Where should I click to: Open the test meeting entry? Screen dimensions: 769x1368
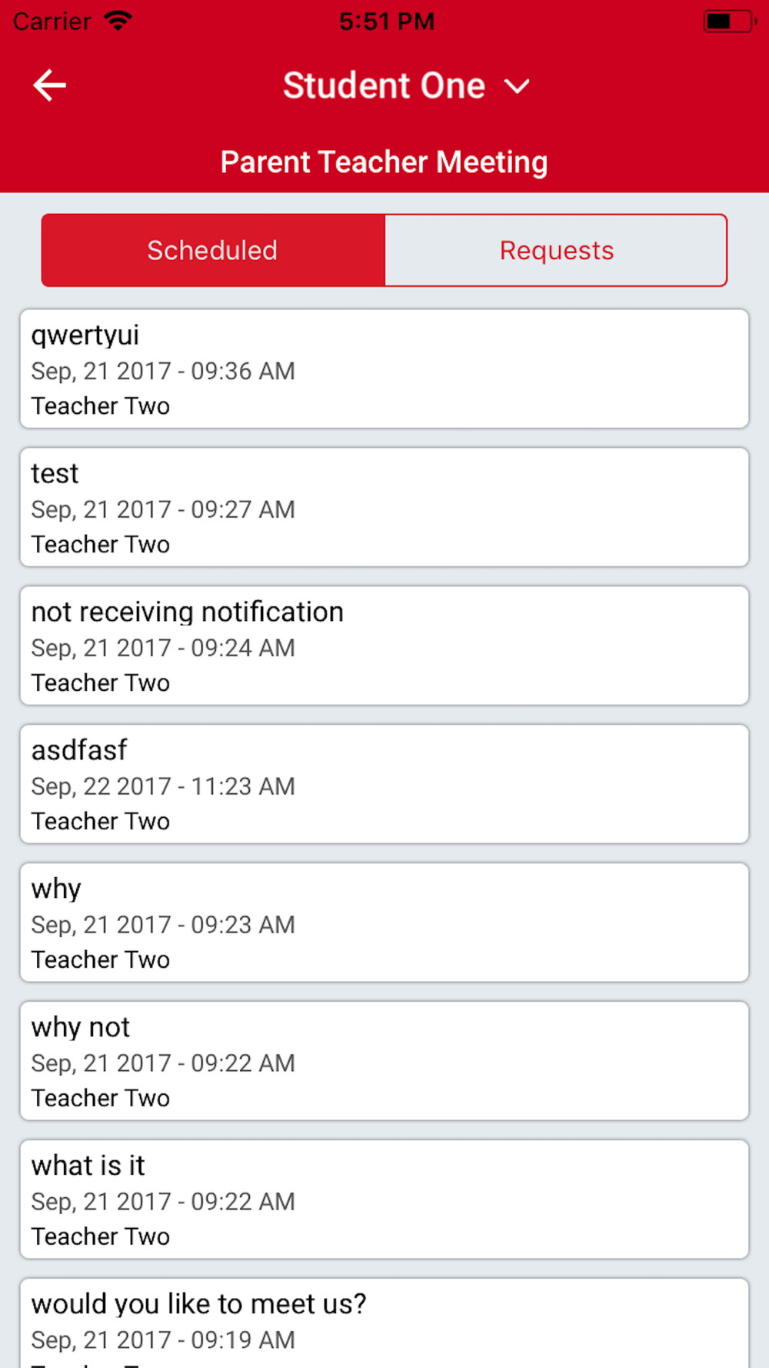pyautogui.click(x=384, y=507)
